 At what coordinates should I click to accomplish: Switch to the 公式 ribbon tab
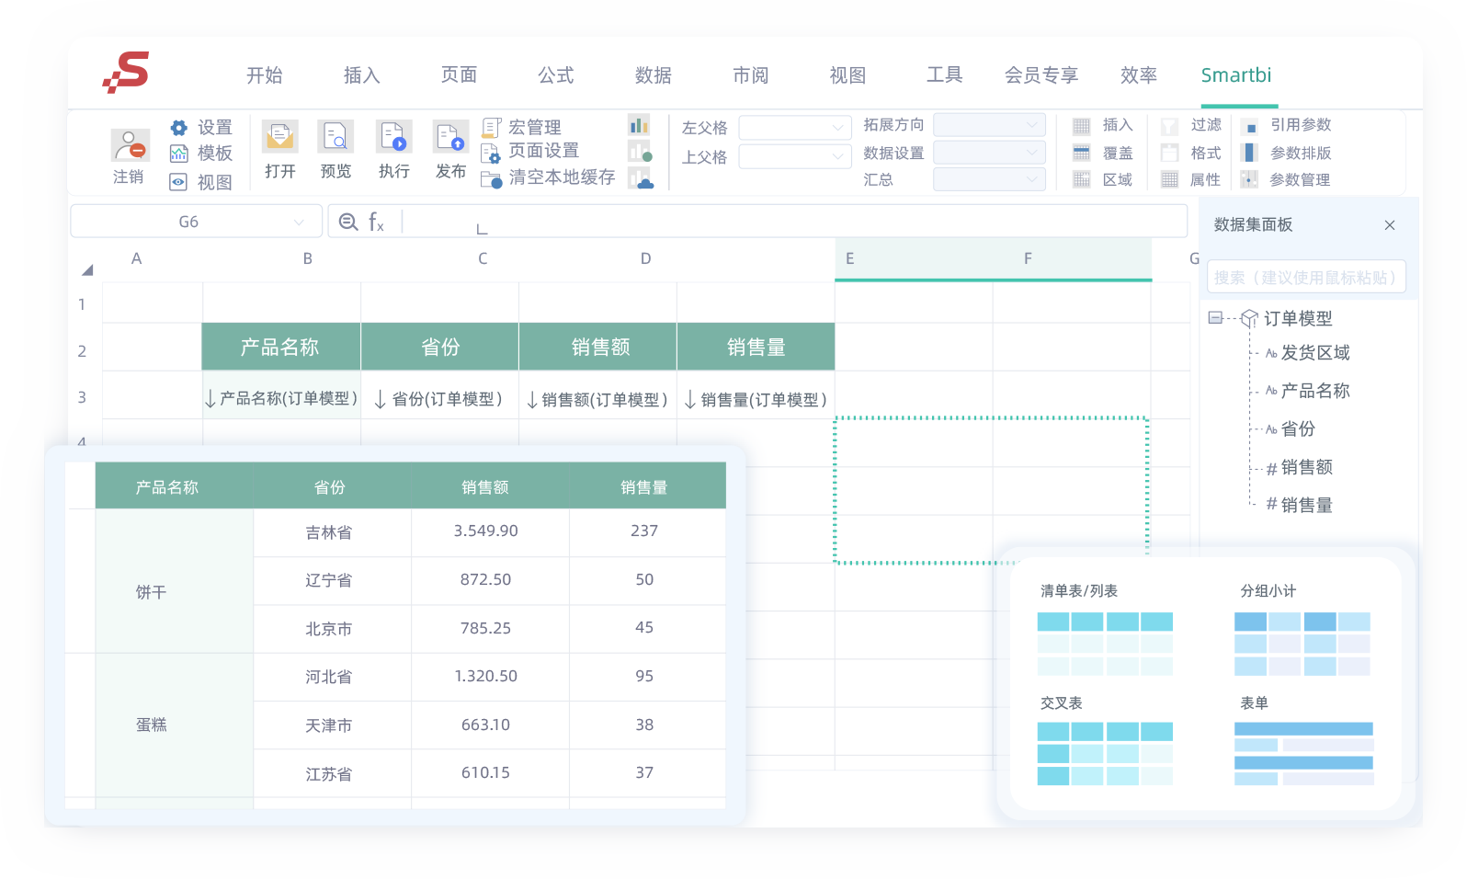[x=555, y=75]
